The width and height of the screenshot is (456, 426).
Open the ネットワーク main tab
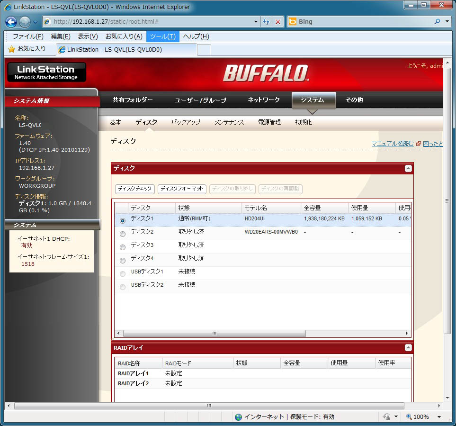(x=264, y=100)
